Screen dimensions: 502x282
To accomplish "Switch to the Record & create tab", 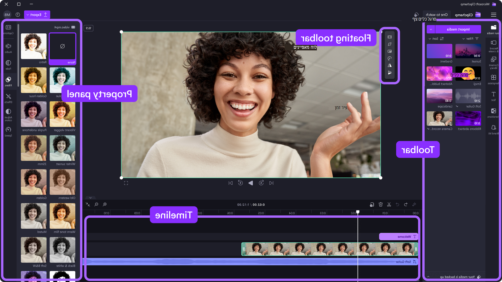I will (x=493, y=46).
